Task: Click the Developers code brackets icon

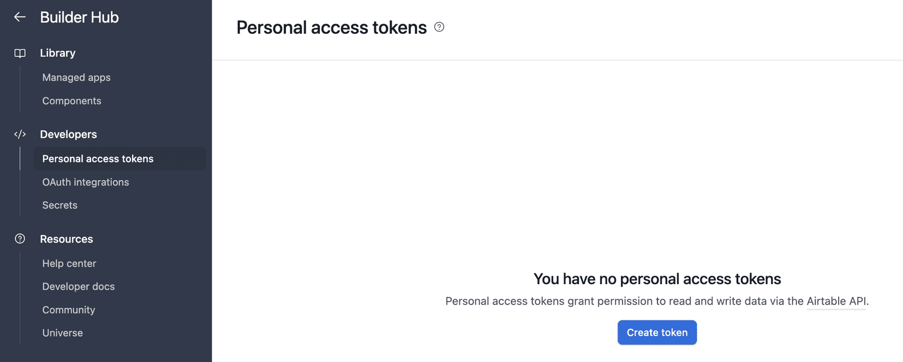Action: (20, 134)
